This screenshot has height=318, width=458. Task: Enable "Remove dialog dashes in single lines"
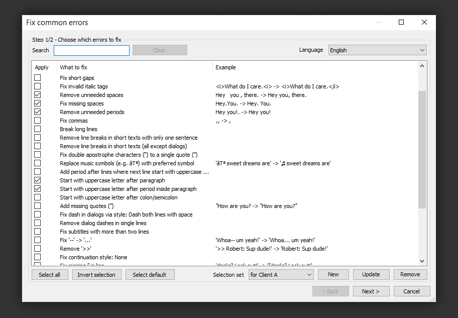click(37, 223)
